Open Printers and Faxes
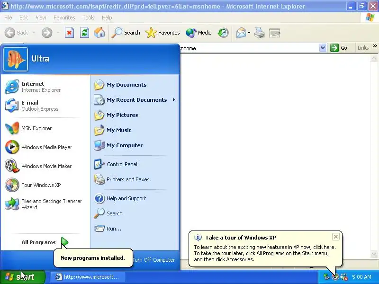 pos(135,179)
